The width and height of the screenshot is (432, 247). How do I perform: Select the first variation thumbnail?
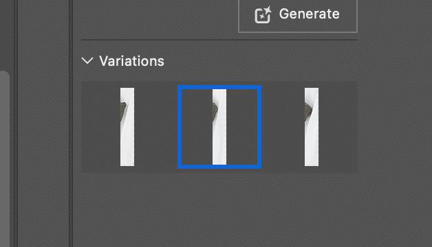click(x=127, y=127)
